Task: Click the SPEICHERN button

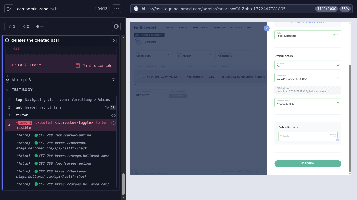Action: click(x=308, y=164)
